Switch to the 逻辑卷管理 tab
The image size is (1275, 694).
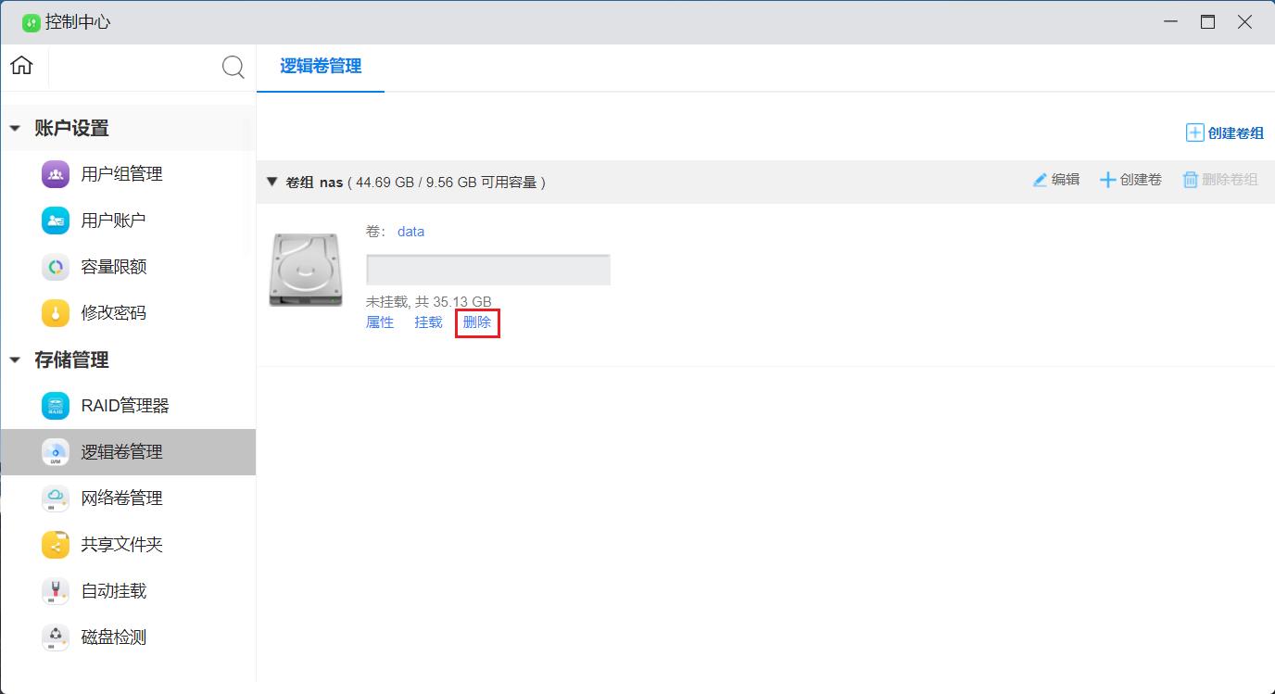point(321,67)
